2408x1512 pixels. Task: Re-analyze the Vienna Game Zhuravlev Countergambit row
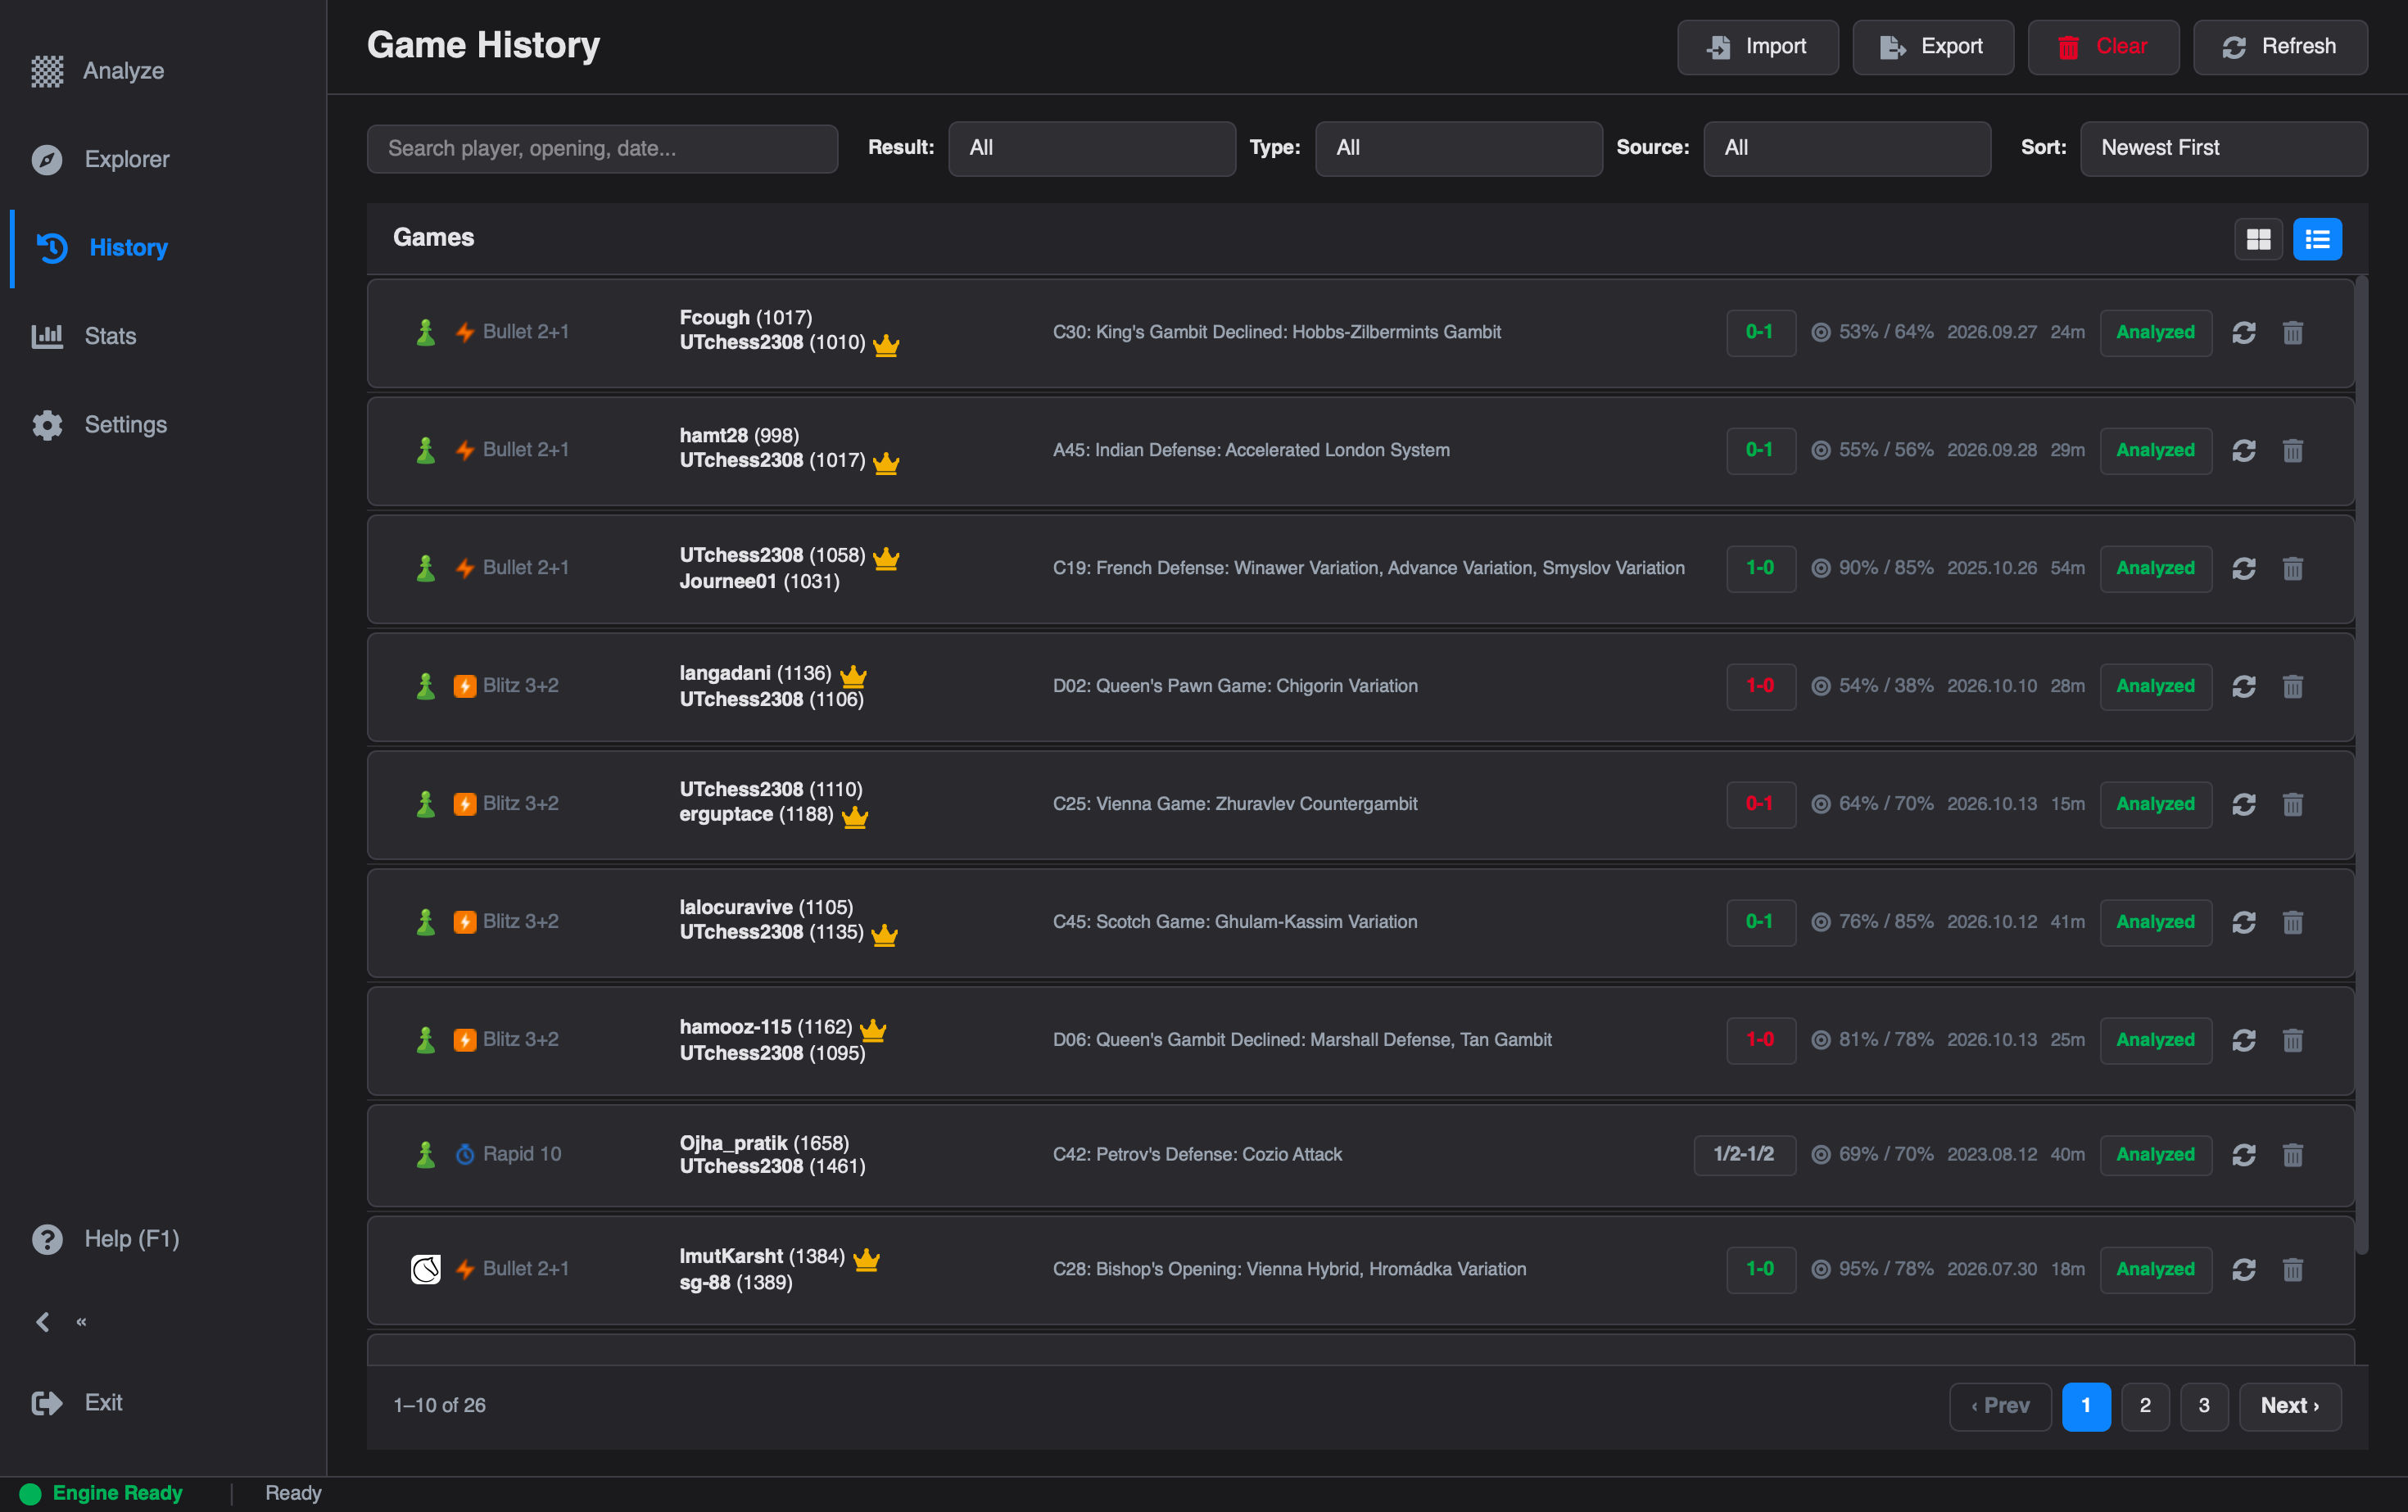point(2243,804)
